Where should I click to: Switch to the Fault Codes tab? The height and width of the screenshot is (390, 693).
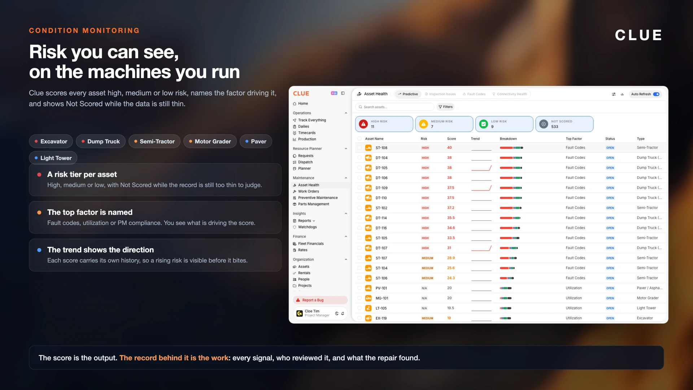[x=474, y=94]
